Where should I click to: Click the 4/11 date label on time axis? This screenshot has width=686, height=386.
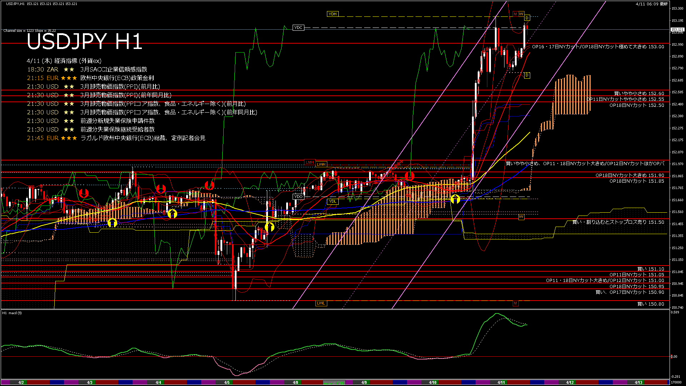[x=501, y=382]
